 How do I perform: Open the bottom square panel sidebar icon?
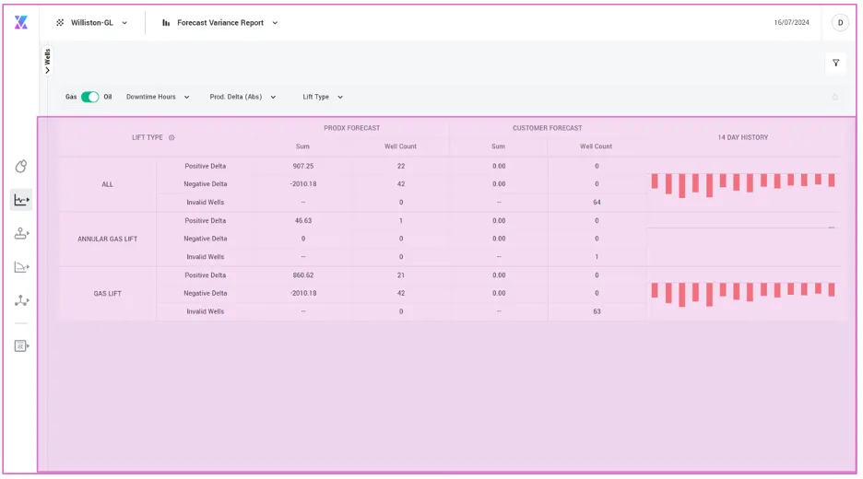click(21, 346)
